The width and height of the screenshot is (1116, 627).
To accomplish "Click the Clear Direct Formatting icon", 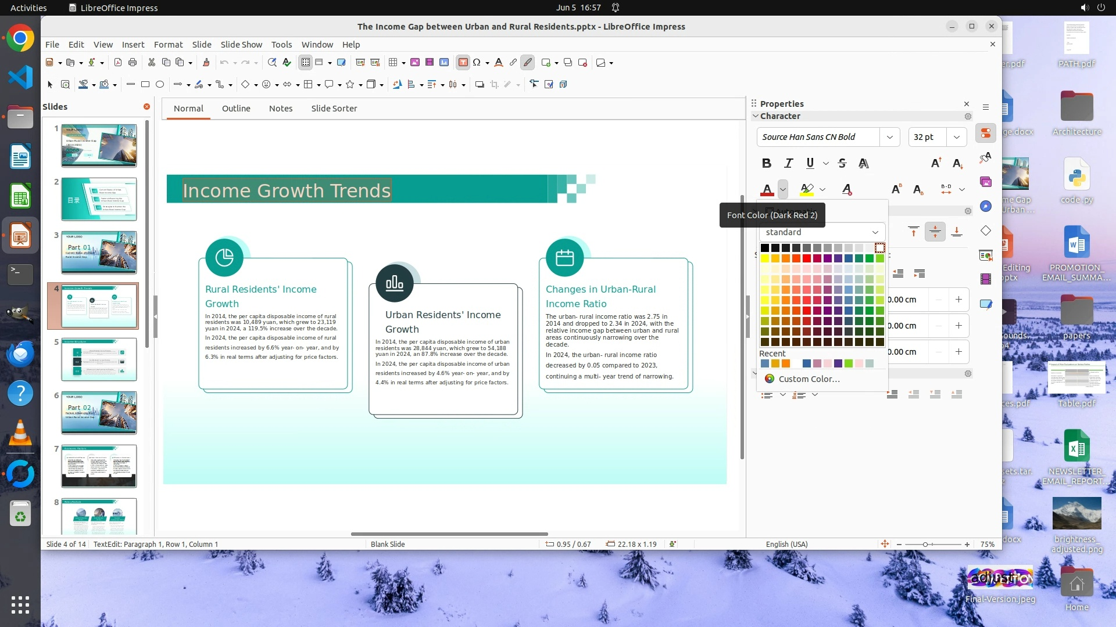I will coord(847,189).
